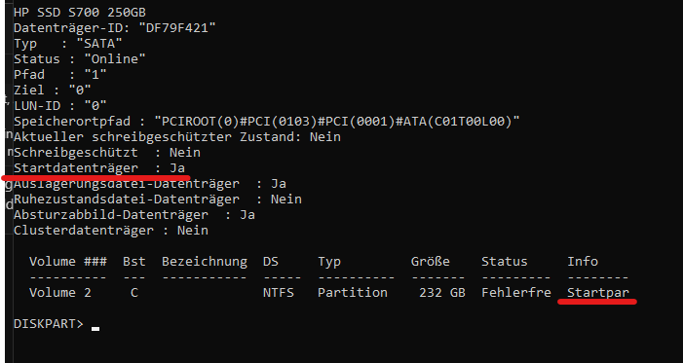Click the 232 GB size value

(442, 293)
